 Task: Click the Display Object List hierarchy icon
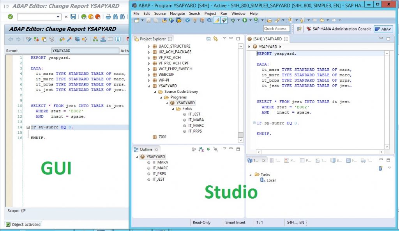pos(95,39)
